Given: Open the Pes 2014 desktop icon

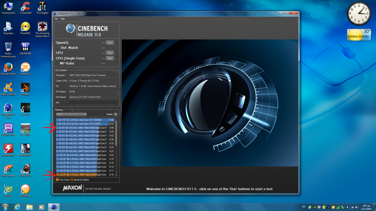Looking at the screenshot, I should [25, 130].
